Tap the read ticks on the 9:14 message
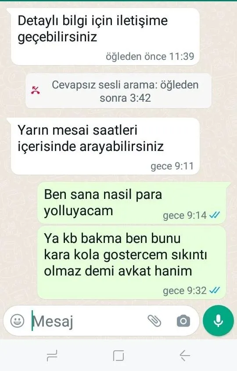This screenshot has height=371, width=237. [215, 215]
